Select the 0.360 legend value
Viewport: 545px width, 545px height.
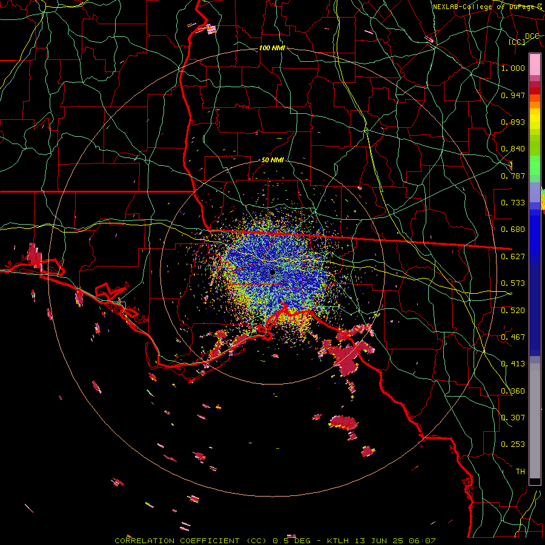point(513,391)
